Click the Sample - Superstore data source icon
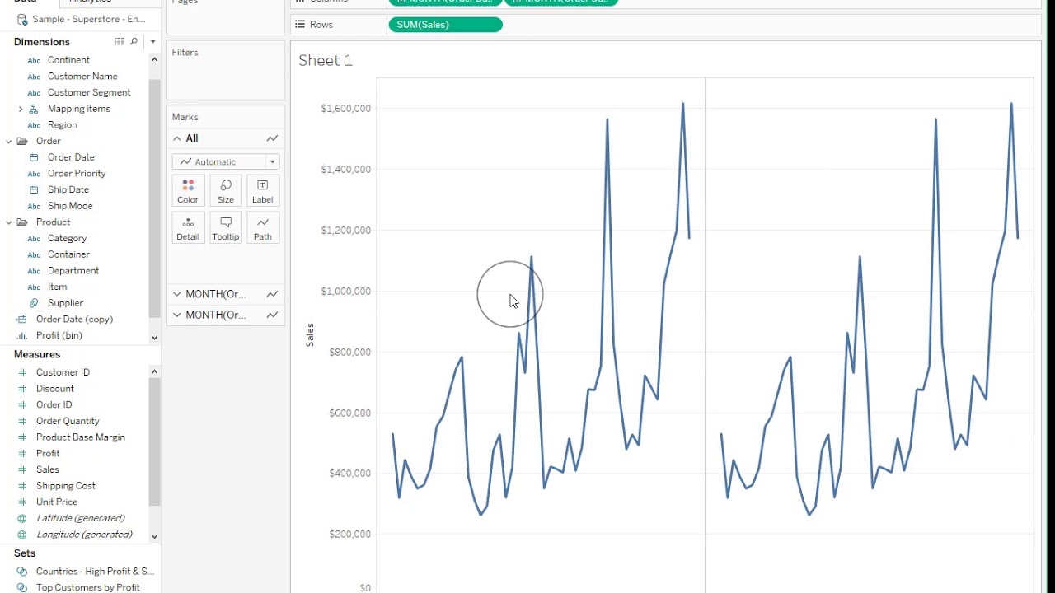Screen dimensions: 1055x593 (x=22, y=19)
